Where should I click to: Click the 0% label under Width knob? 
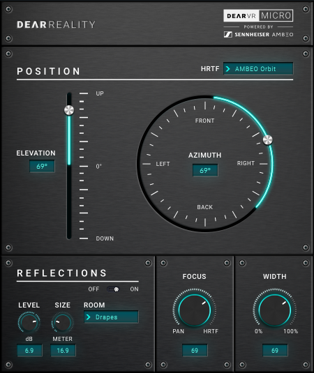(259, 331)
